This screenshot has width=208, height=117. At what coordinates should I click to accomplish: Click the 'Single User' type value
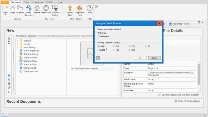click(153, 68)
